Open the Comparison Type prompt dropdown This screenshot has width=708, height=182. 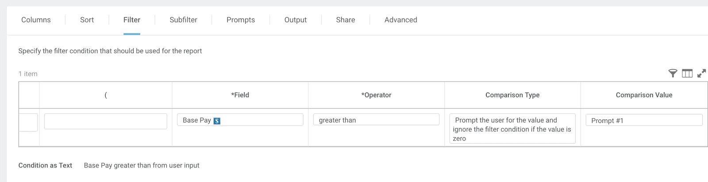pos(512,129)
